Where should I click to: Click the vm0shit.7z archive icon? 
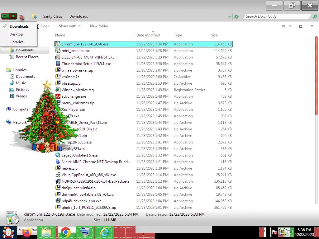coord(58,77)
